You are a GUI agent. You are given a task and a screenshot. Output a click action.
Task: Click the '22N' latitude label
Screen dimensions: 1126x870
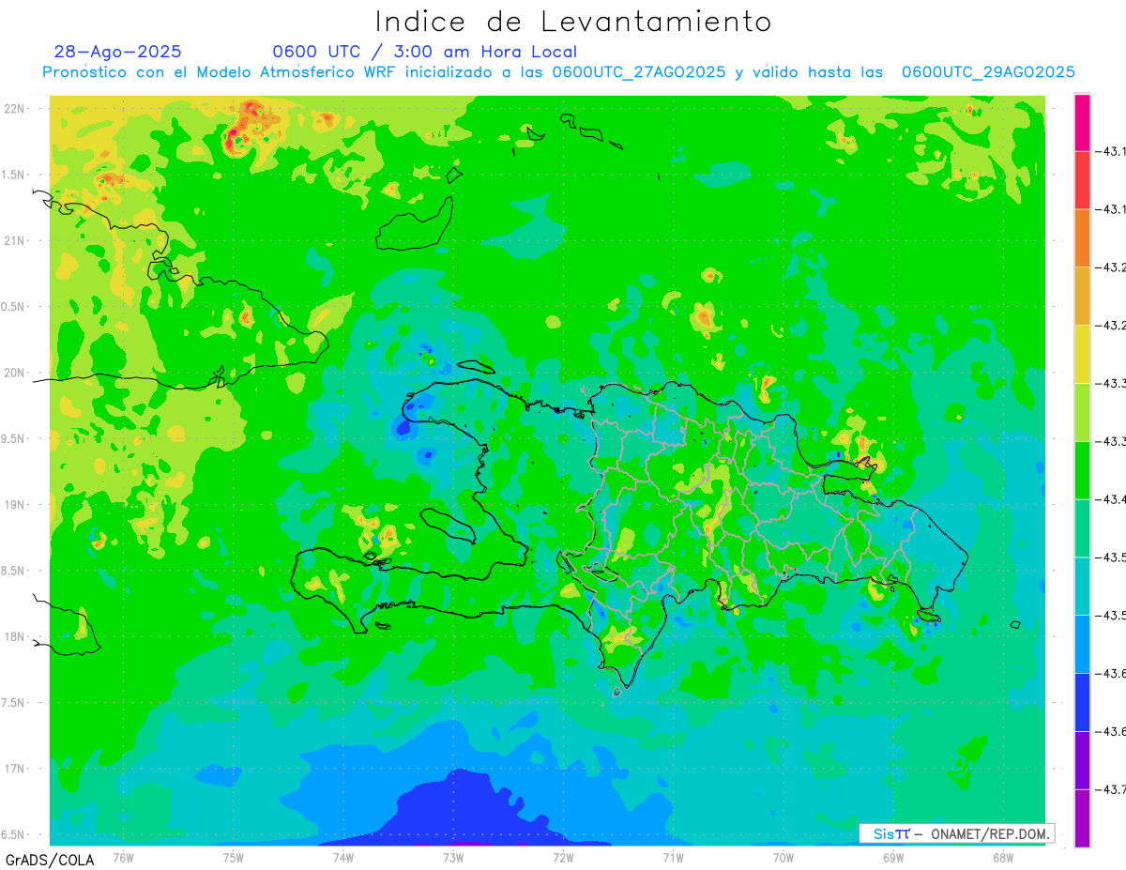pos(15,109)
